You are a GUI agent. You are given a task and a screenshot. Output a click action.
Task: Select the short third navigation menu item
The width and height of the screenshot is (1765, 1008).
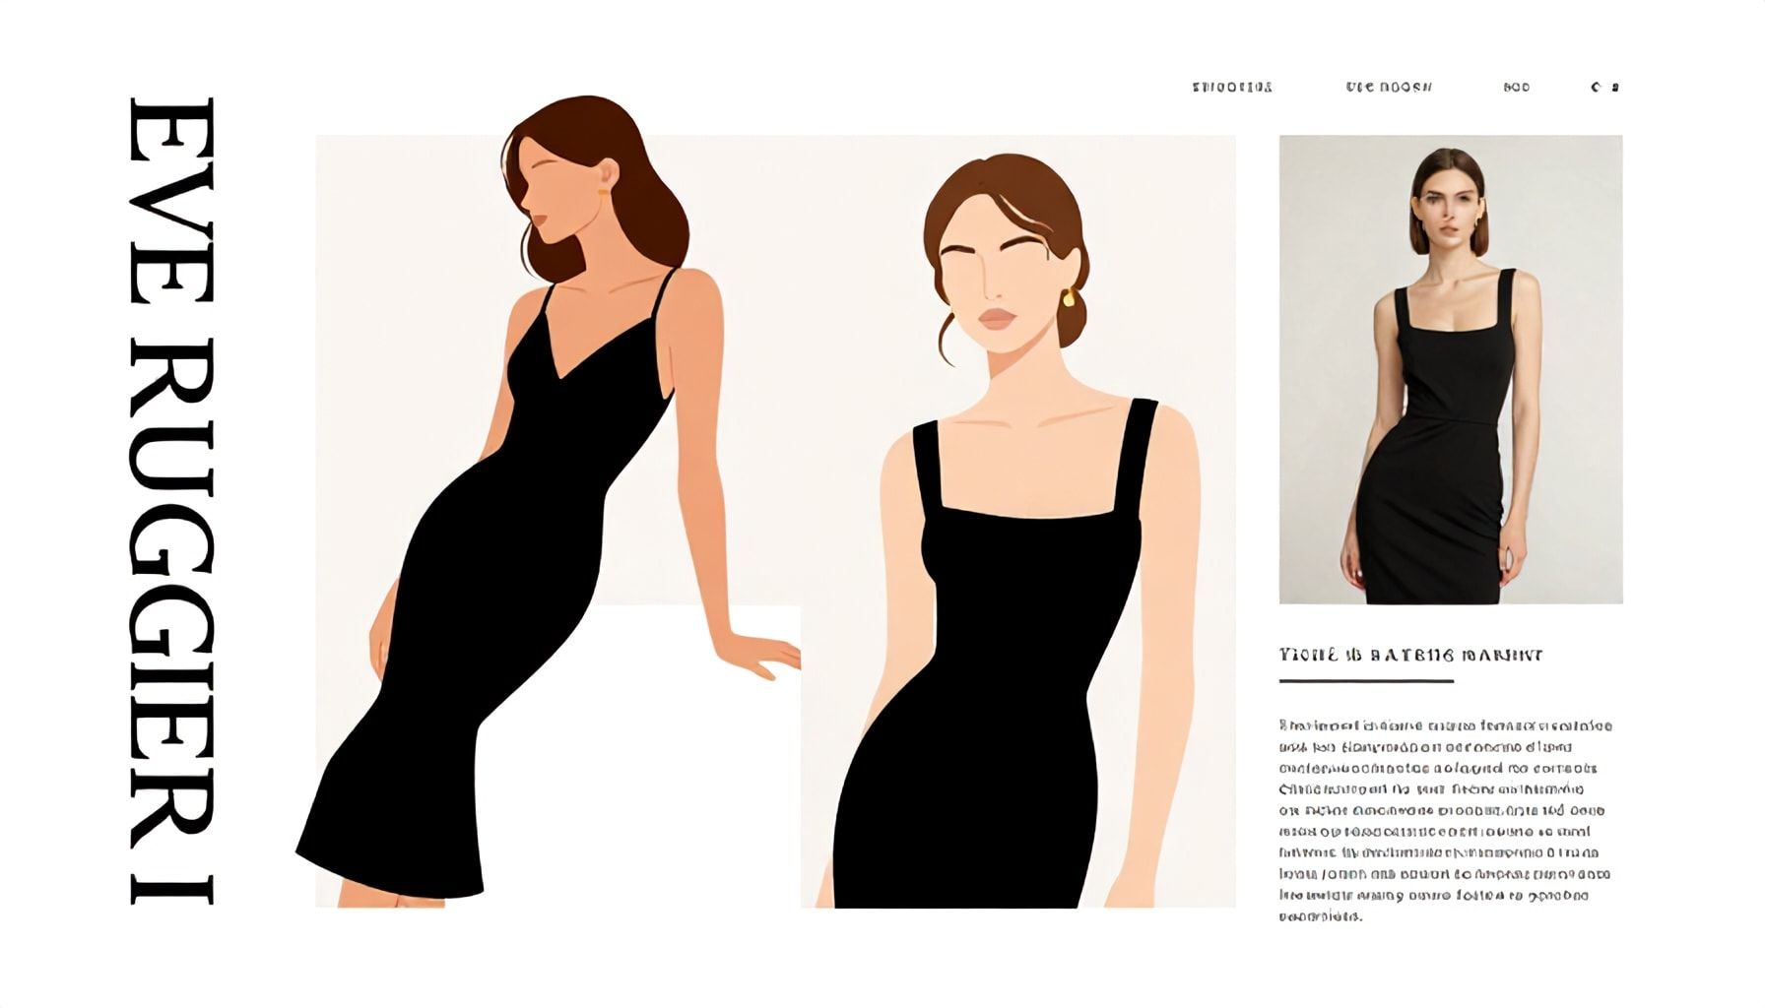1517,88
